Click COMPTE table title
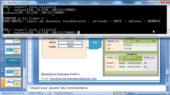Screen dimensions: 170x95 [x=132, y=54]
